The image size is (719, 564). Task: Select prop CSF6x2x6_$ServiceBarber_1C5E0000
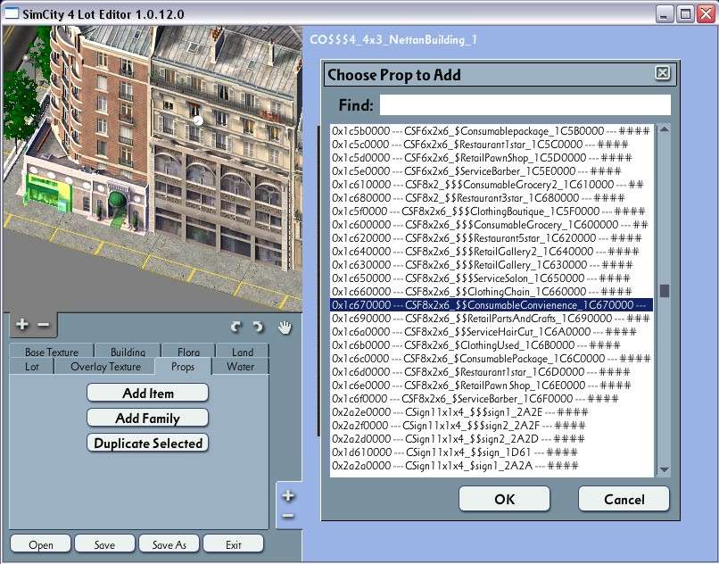click(x=492, y=171)
